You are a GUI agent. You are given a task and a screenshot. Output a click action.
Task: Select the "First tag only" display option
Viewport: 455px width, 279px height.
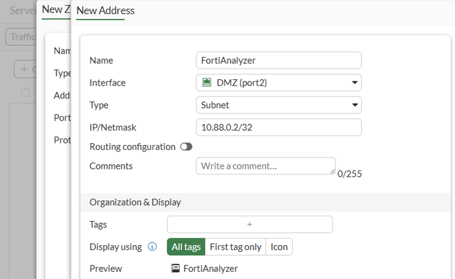click(235, 247)
